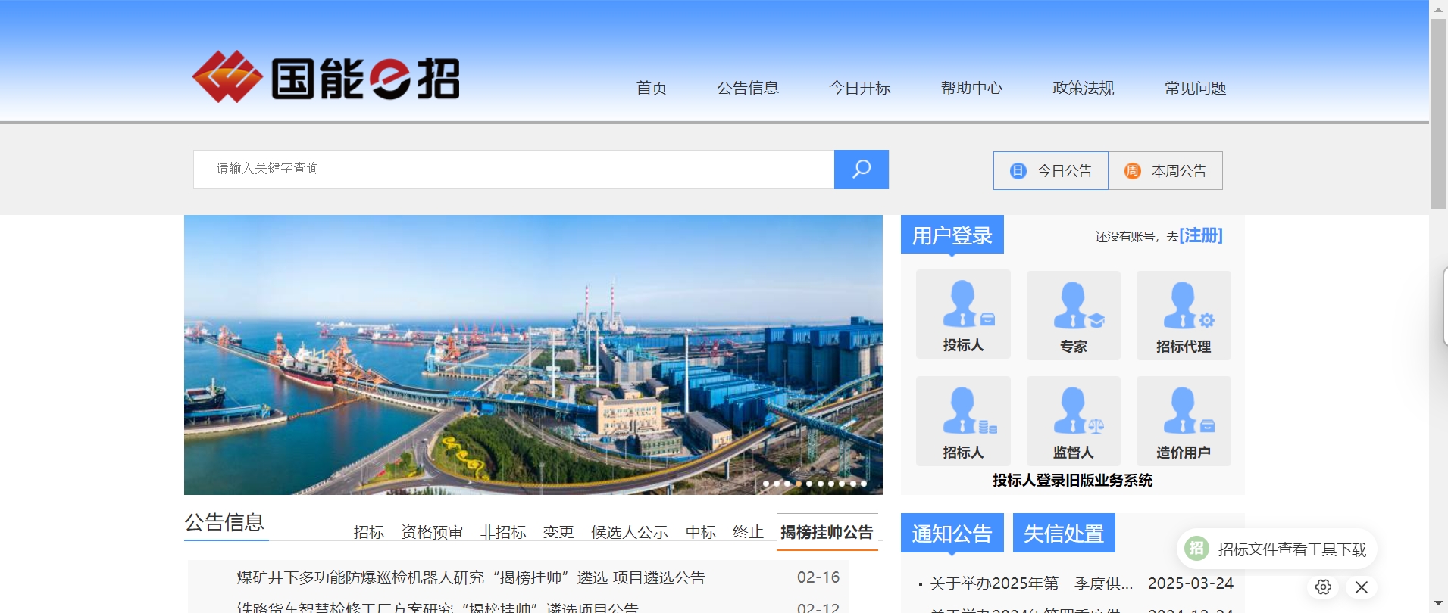
Task: Switch to the 招标 announcements tab
Action: 369,532
